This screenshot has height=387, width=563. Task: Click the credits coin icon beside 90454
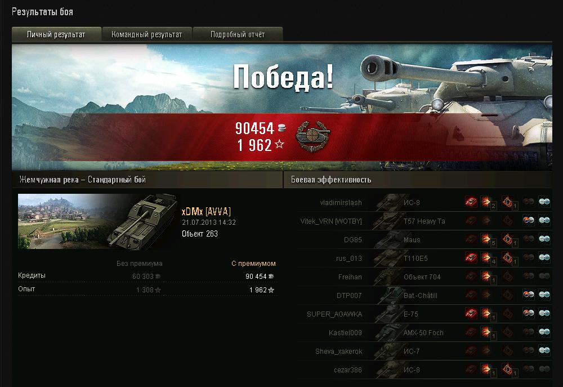click(282, 127)
